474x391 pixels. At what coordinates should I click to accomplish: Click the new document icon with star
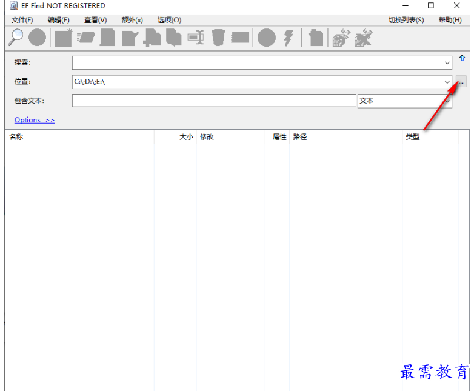tap(64, 38)
